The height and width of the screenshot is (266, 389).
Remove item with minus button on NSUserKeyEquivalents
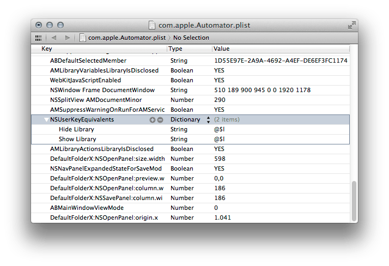(x=160, y=120)
